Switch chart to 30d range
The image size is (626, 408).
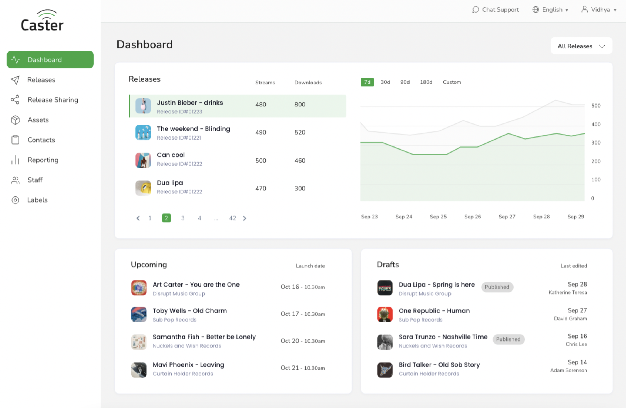[385, 82]
